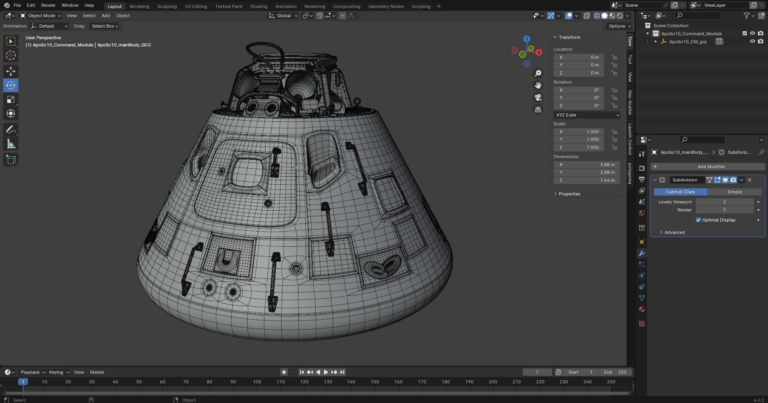Screen dimensions: 768x403
Task: Open the Physics properties tab icon
Action: point(642,276)
